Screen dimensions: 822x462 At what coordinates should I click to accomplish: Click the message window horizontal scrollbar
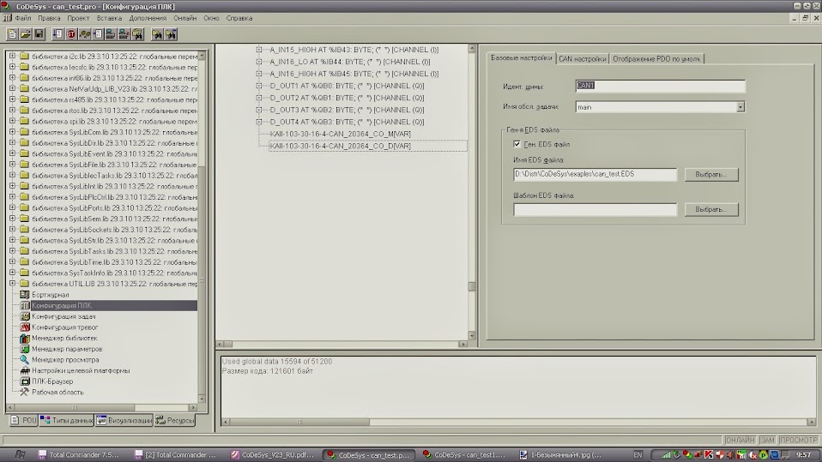coord(517,422)
